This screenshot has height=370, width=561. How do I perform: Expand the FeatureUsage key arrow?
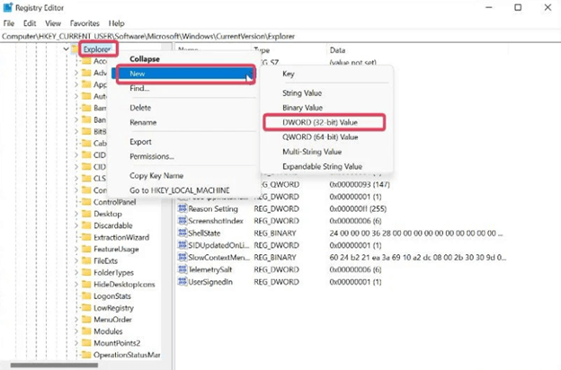pos(76,249)
